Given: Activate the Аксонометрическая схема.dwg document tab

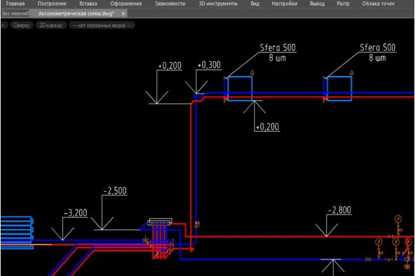Looking at the screenshot, I should pos(76,13).
